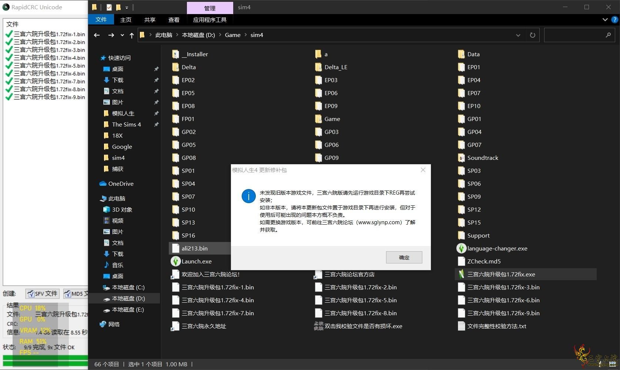The width and height of the screenshot is (620, 370).
Task: Refresh the sim4 folder view
Action: pyautogui.click(x=532, y=35)
